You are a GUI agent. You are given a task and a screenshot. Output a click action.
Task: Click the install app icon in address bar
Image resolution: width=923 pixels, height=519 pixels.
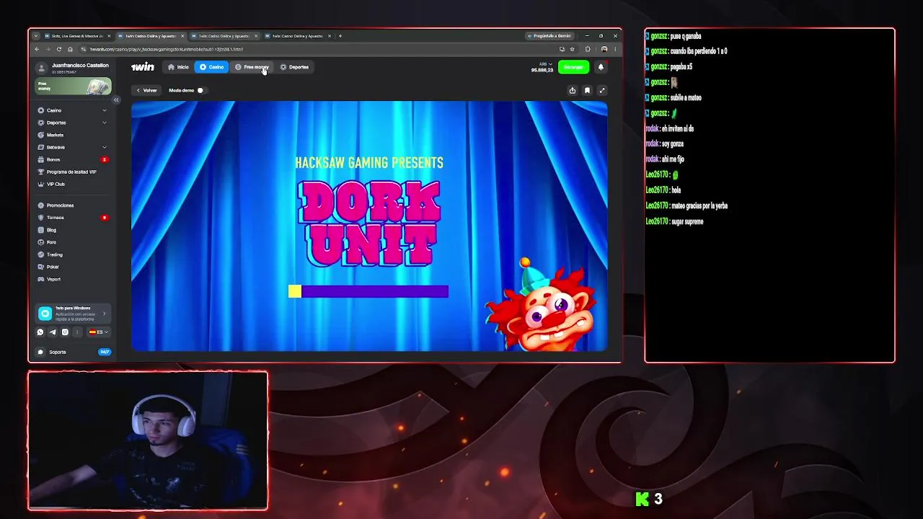click(x=562, y=49)
